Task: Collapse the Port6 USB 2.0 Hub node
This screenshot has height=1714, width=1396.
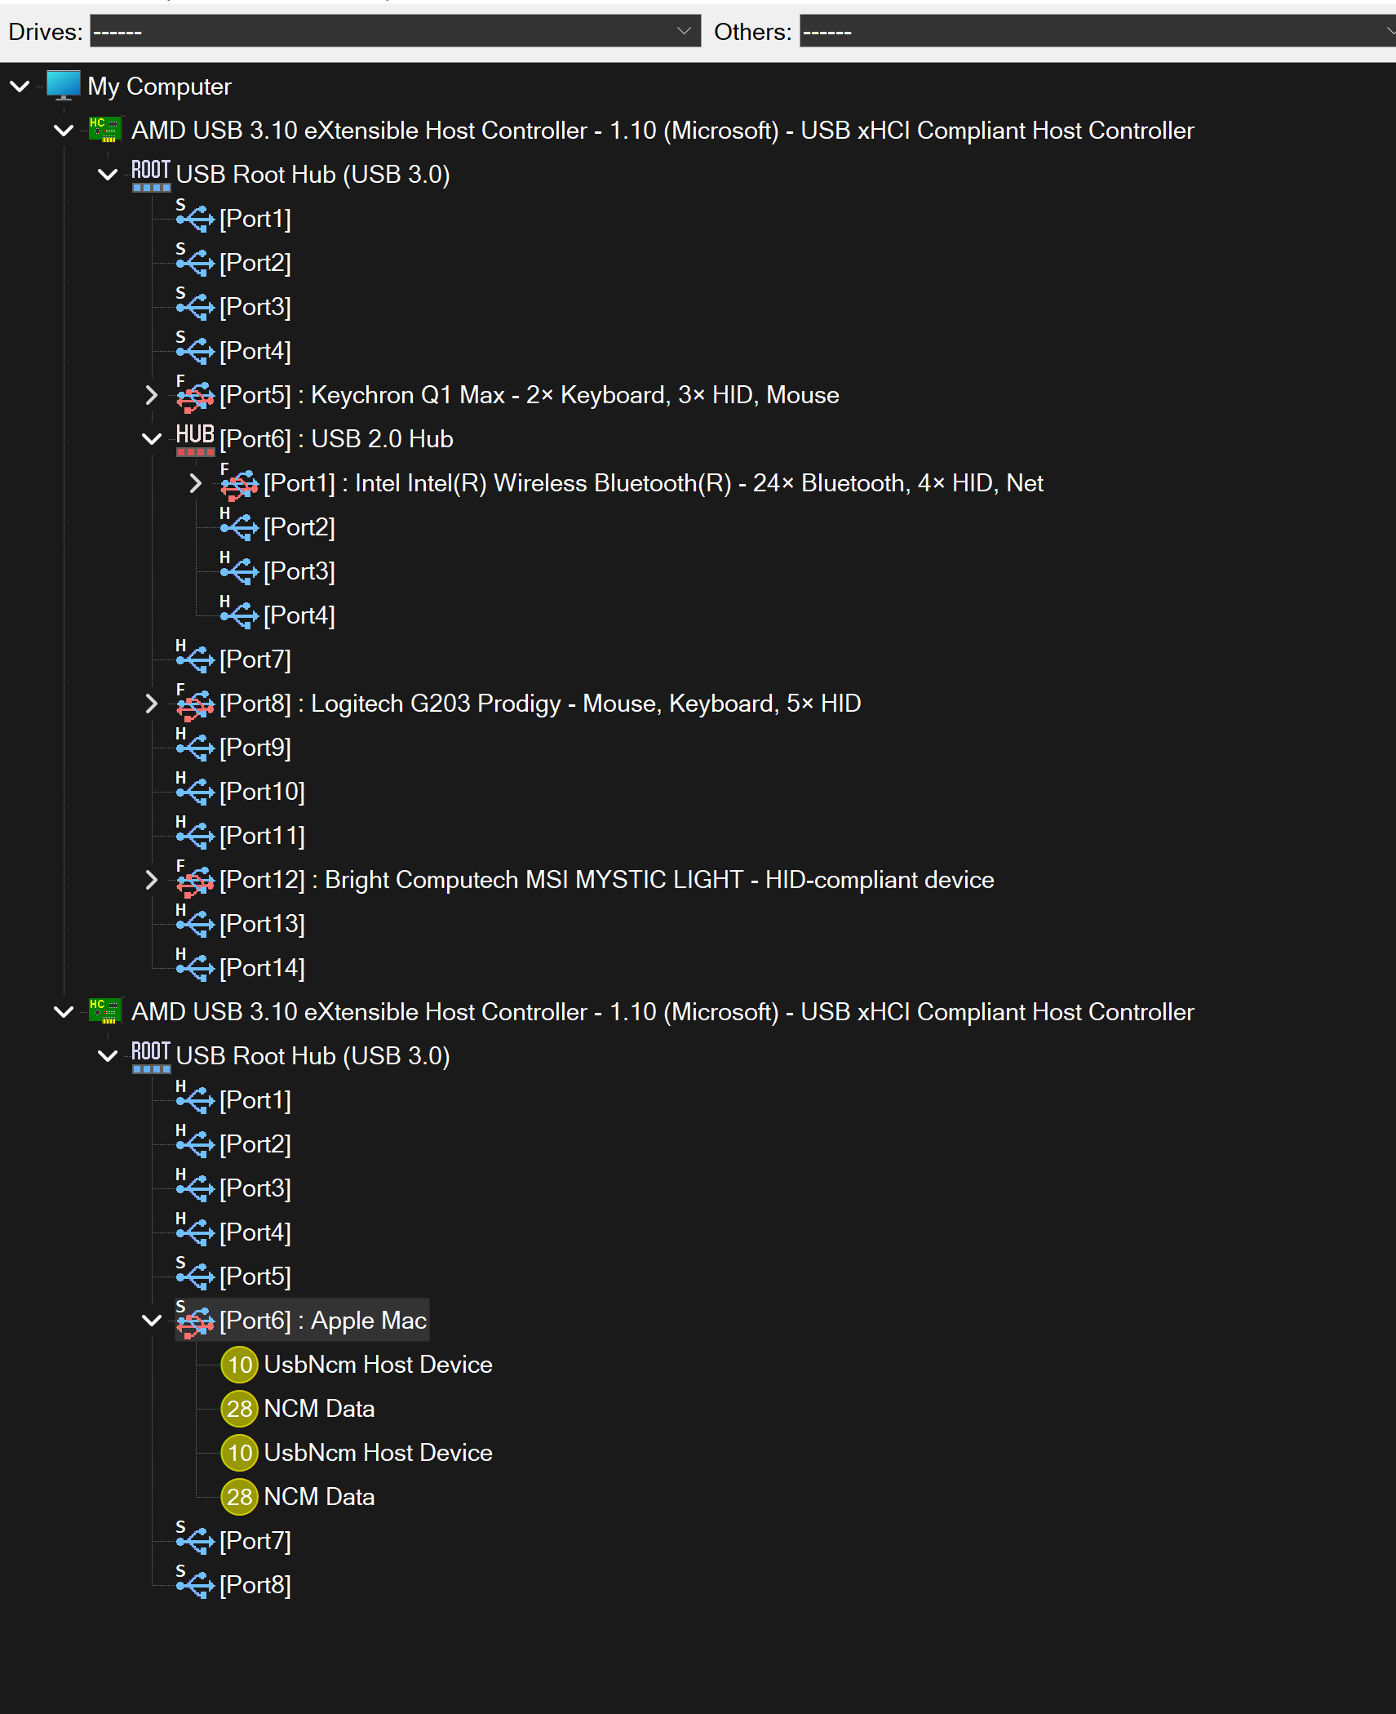Action: 151,439
